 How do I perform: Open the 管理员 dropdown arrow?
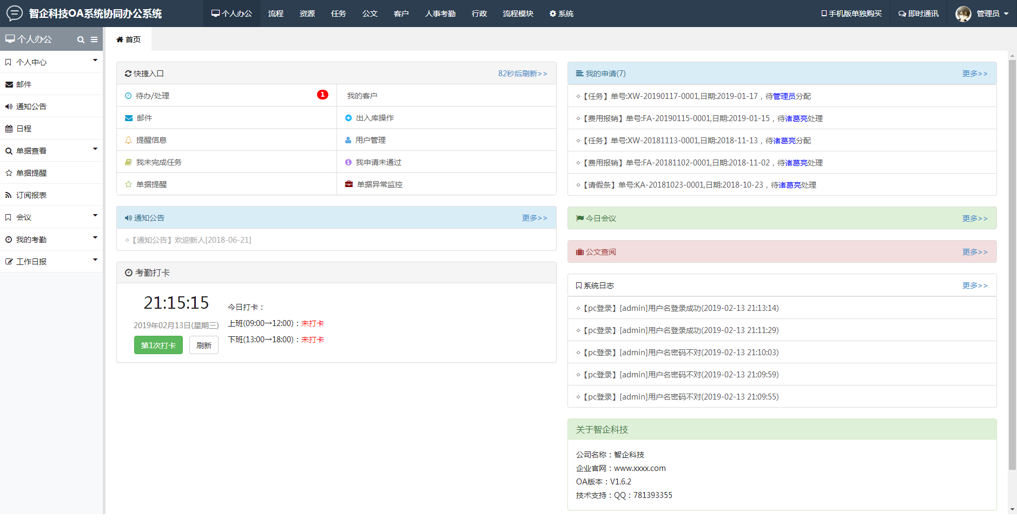(x=1006, y=14)
